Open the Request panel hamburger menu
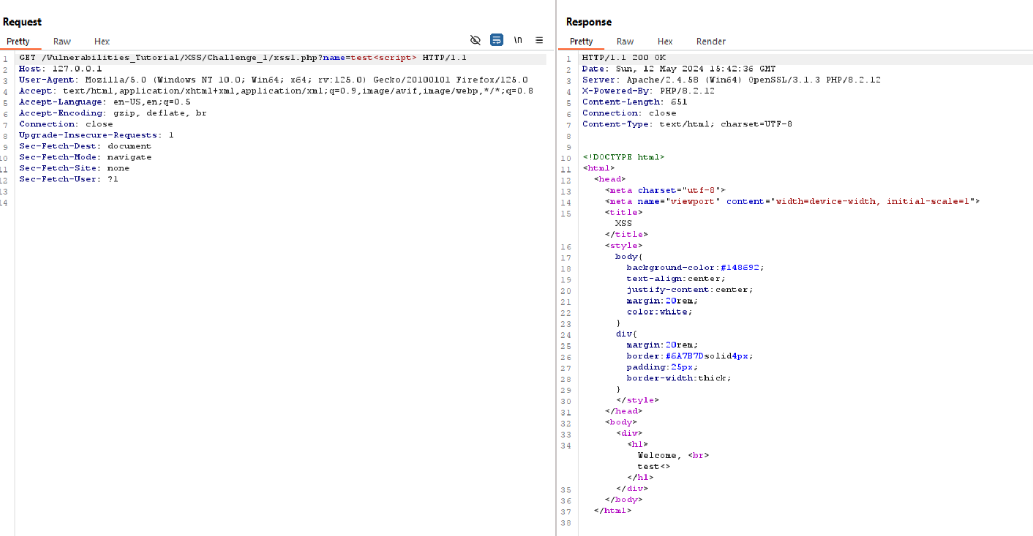The width and height of the screenshot is (1033, 536). (539, 40)
